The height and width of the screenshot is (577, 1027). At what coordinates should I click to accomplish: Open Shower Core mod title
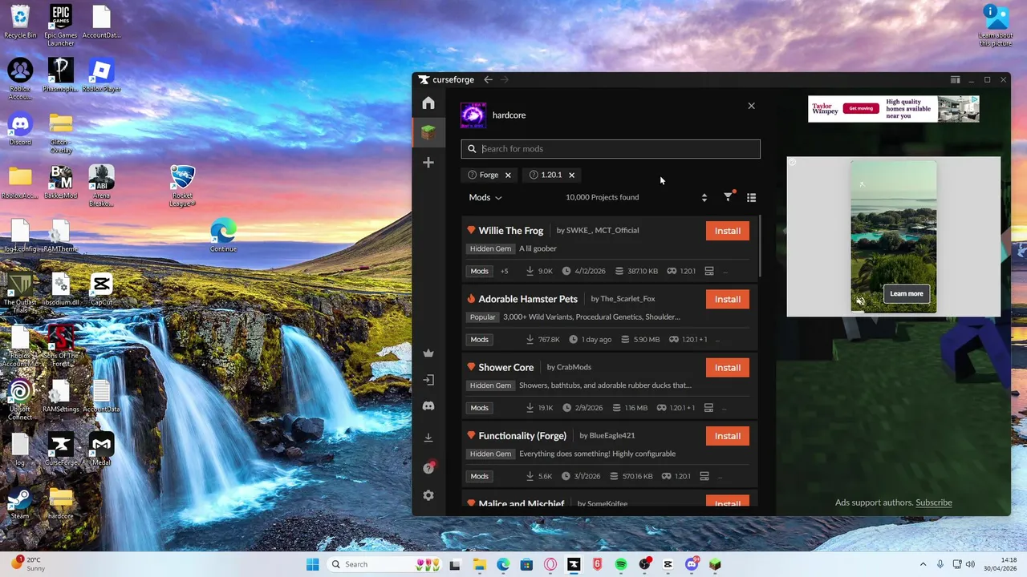[506, 367]
